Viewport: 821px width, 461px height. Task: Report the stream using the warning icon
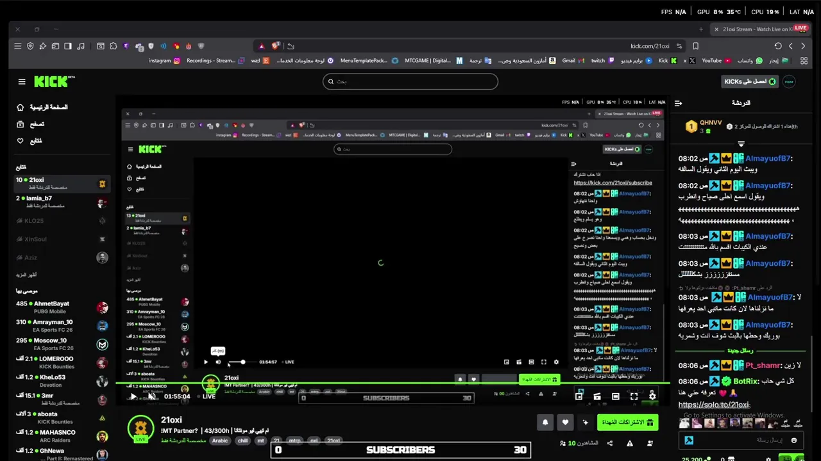[x=629, y=443]
